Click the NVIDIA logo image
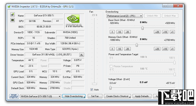Viewport: 196px width, 106px height. (x=74, y=21)
